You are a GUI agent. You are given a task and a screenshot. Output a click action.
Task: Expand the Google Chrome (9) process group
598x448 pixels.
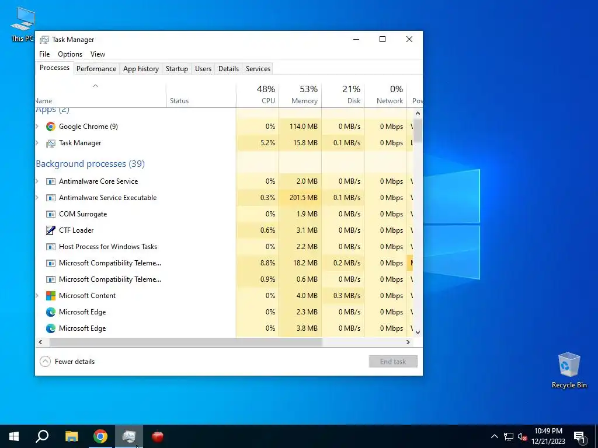[x=37, y=127]
